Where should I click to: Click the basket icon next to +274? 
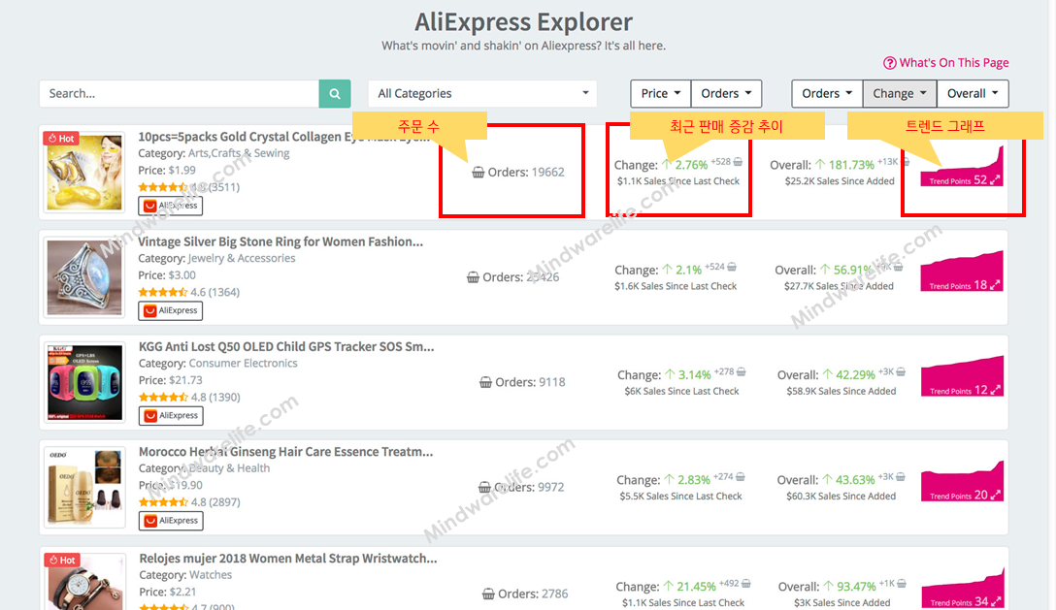741,477
